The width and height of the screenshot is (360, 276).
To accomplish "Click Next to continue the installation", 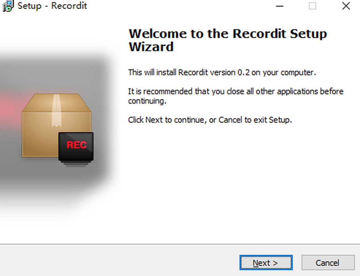I will [266, 263].
